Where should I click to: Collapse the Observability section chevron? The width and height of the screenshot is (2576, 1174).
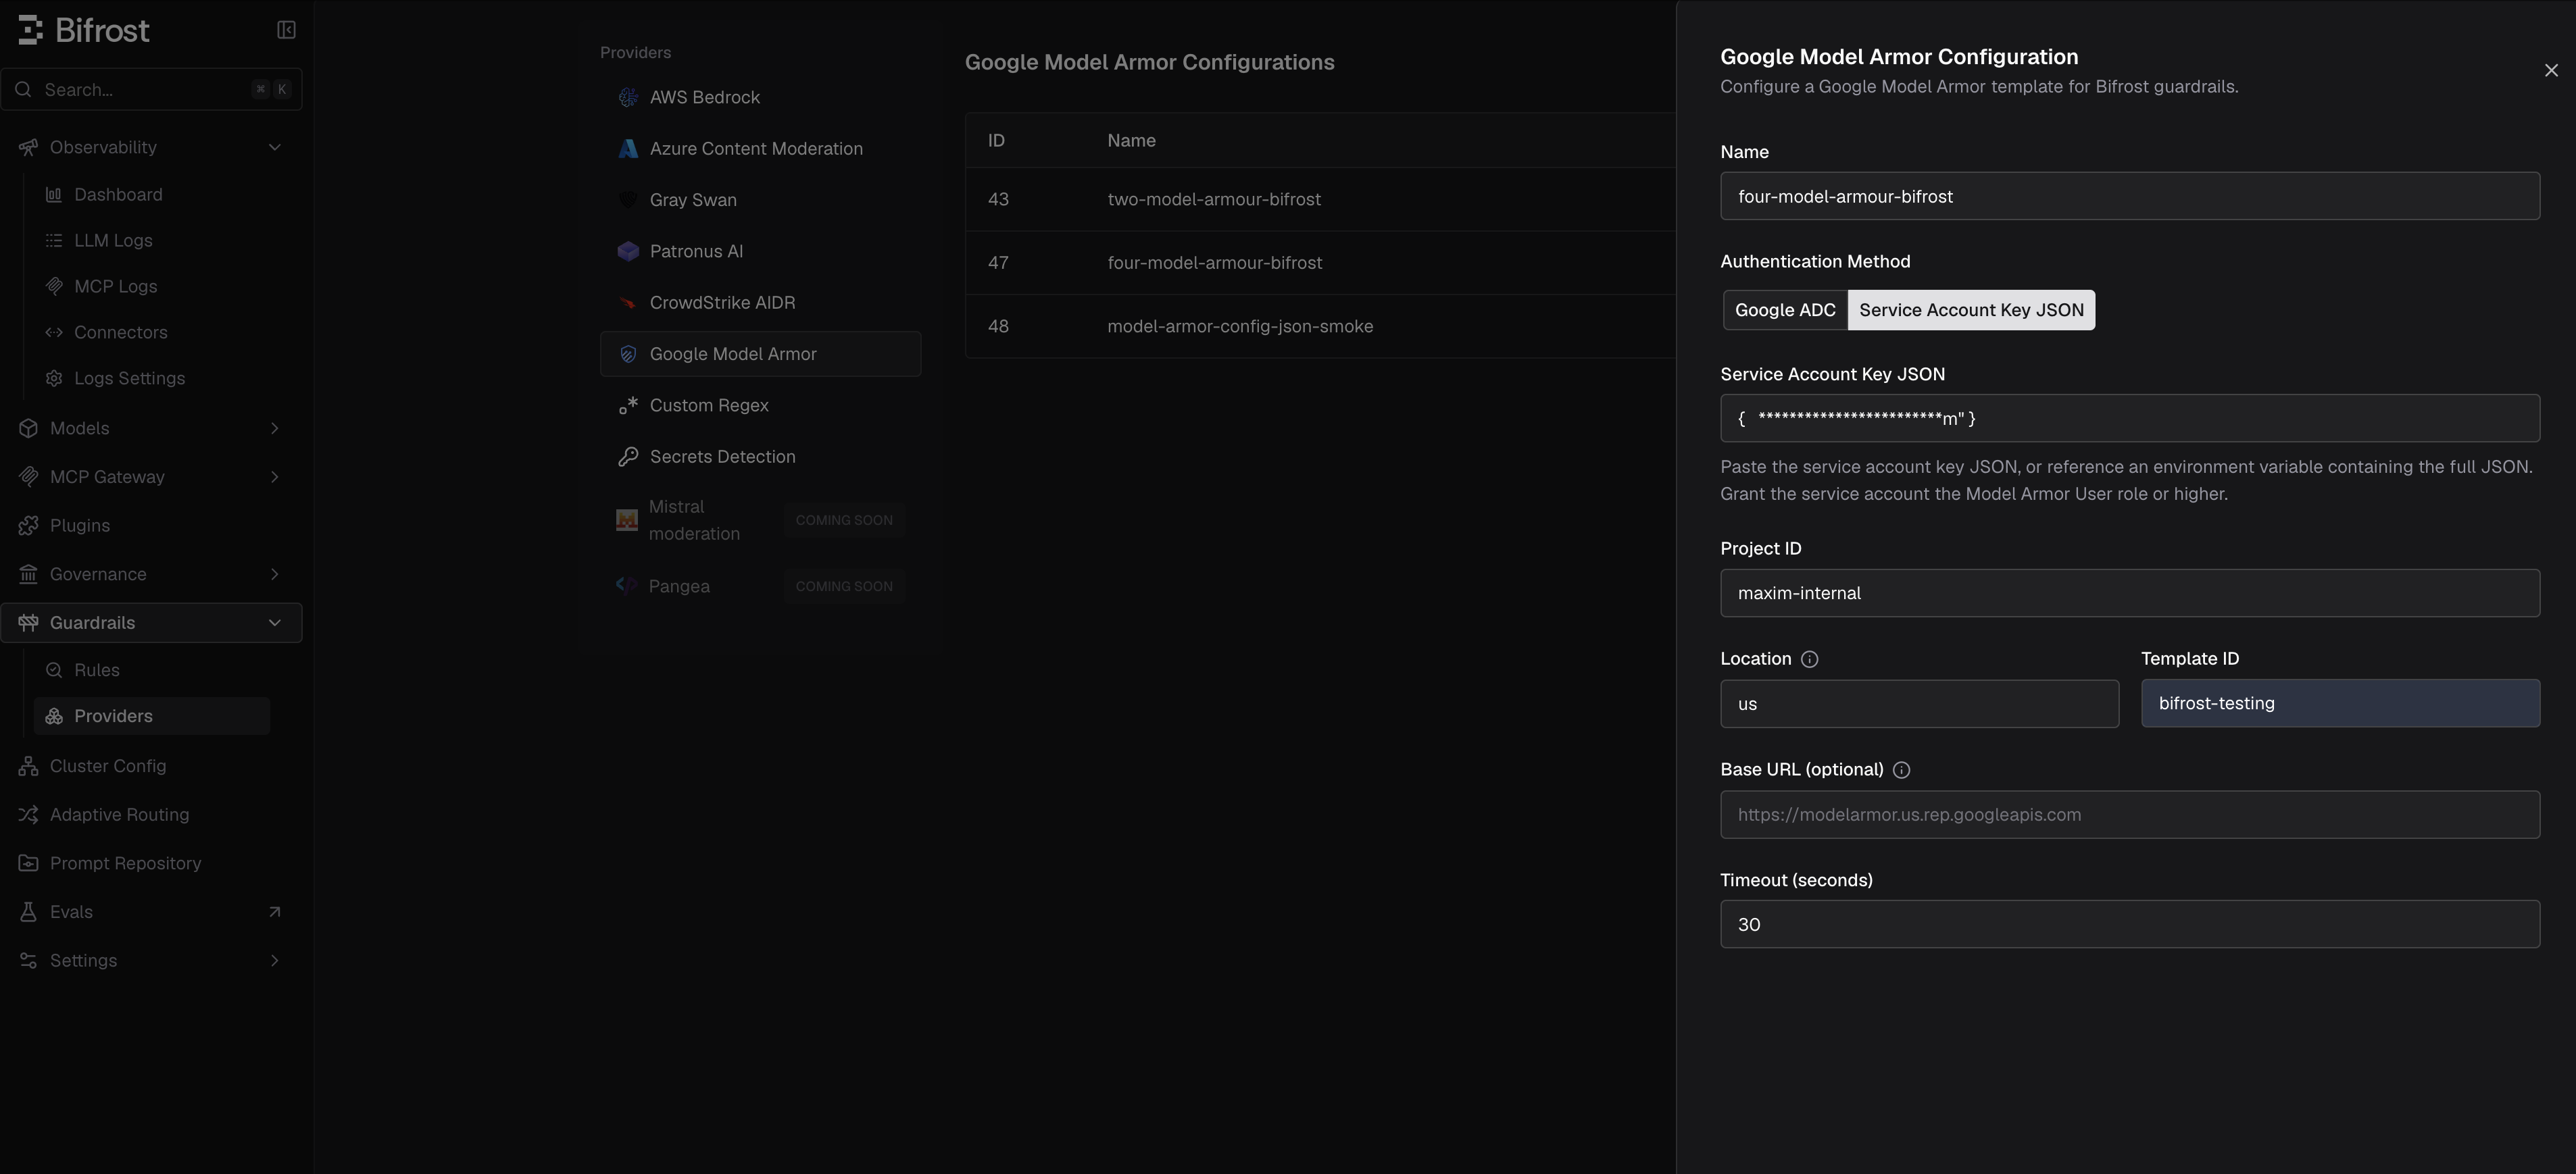pyautogui.click(x=275, y=147)
